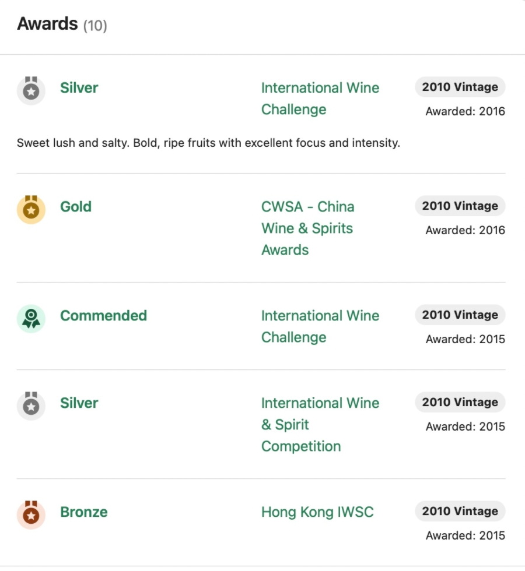The height and width of the screenshot is (571, 525).
Task: Open the Silver award link from 2016
Action: point(79,88)
